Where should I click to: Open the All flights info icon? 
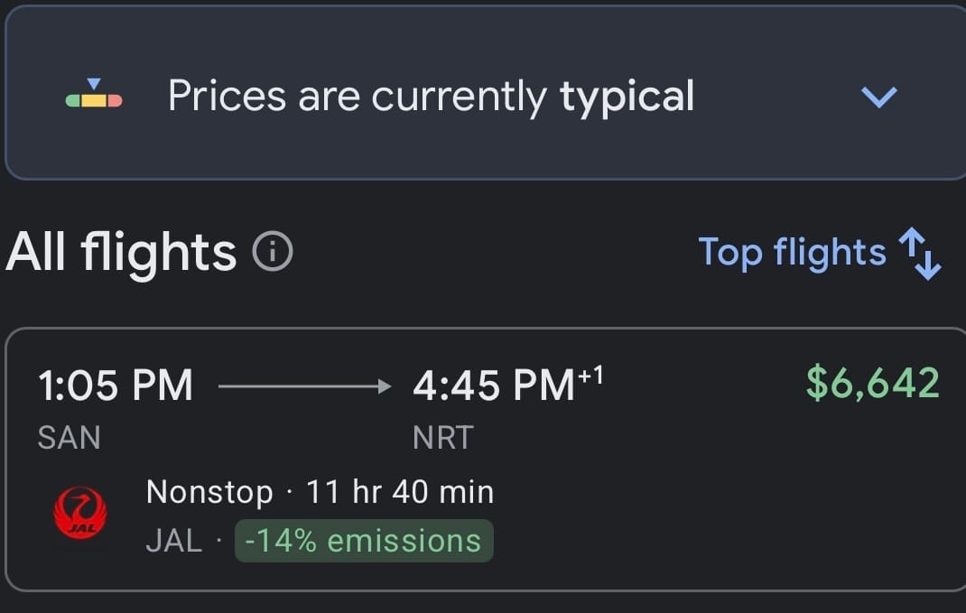tap(273, 251)
